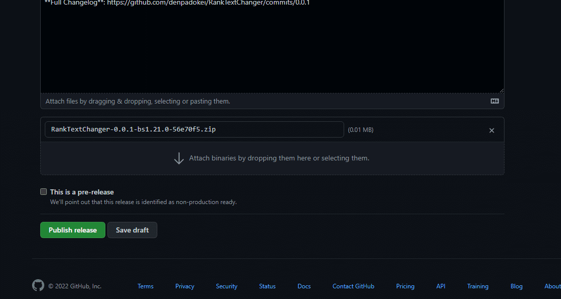
Task: Click the Markdown supported icon
Action: tap(494, 101)
